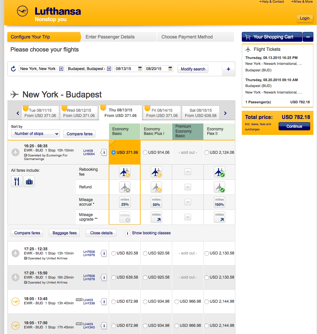
Task: Open info icon for flight LH409 LH5054
Action: click(x=104, y=152)
